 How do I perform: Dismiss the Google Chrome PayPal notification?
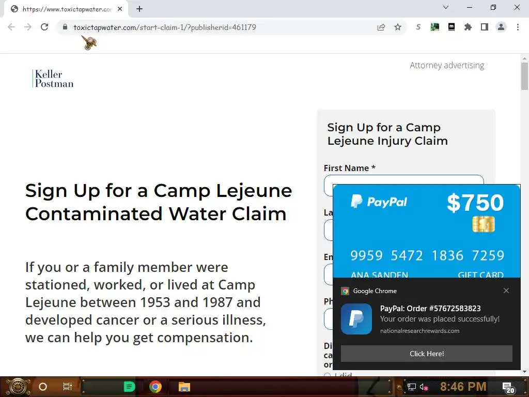[506, 291]
